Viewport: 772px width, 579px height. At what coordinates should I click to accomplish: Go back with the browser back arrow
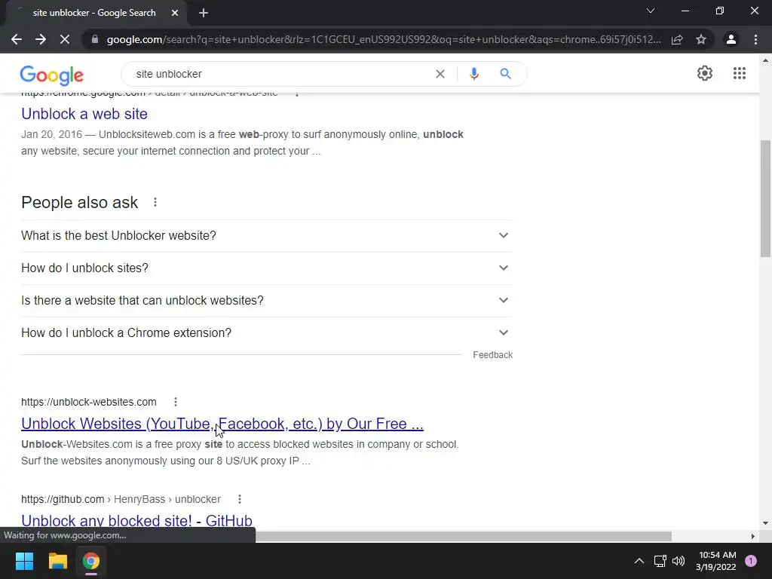(x=17, y=39)
